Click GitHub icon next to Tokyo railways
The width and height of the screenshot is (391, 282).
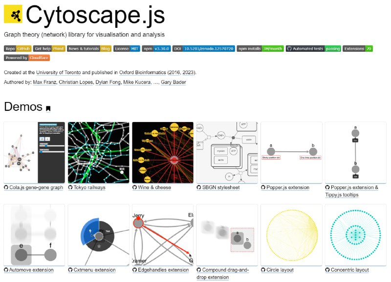click(70, 187)
